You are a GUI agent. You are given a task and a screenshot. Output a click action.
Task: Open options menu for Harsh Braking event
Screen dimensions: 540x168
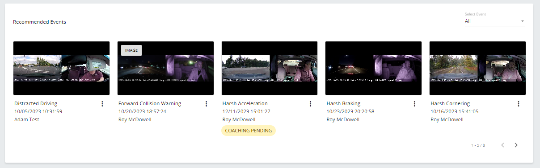(414, 104)
